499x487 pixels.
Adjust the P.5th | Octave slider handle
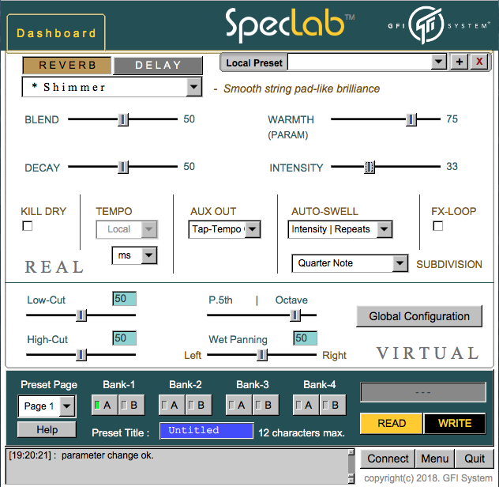(295, 315)
